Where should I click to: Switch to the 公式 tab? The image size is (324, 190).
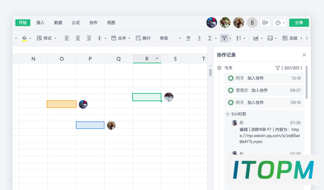click(x=75, y=23)
